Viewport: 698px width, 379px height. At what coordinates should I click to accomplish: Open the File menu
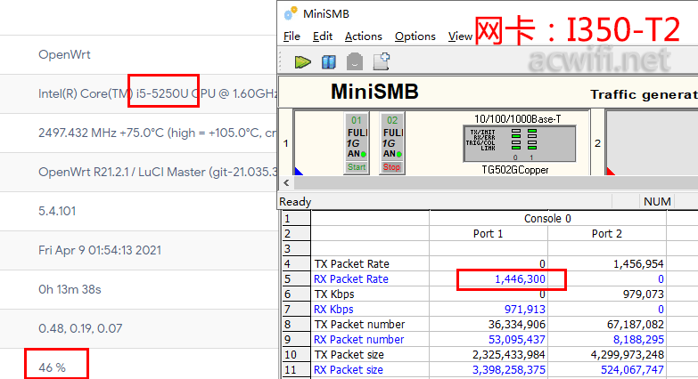point(292,36)
